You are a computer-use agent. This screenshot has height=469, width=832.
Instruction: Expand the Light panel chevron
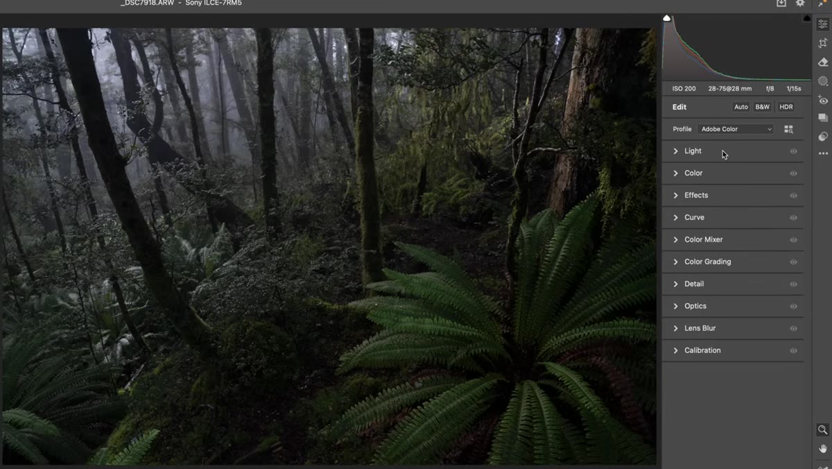pyautogui.click(x=675, y=151)
